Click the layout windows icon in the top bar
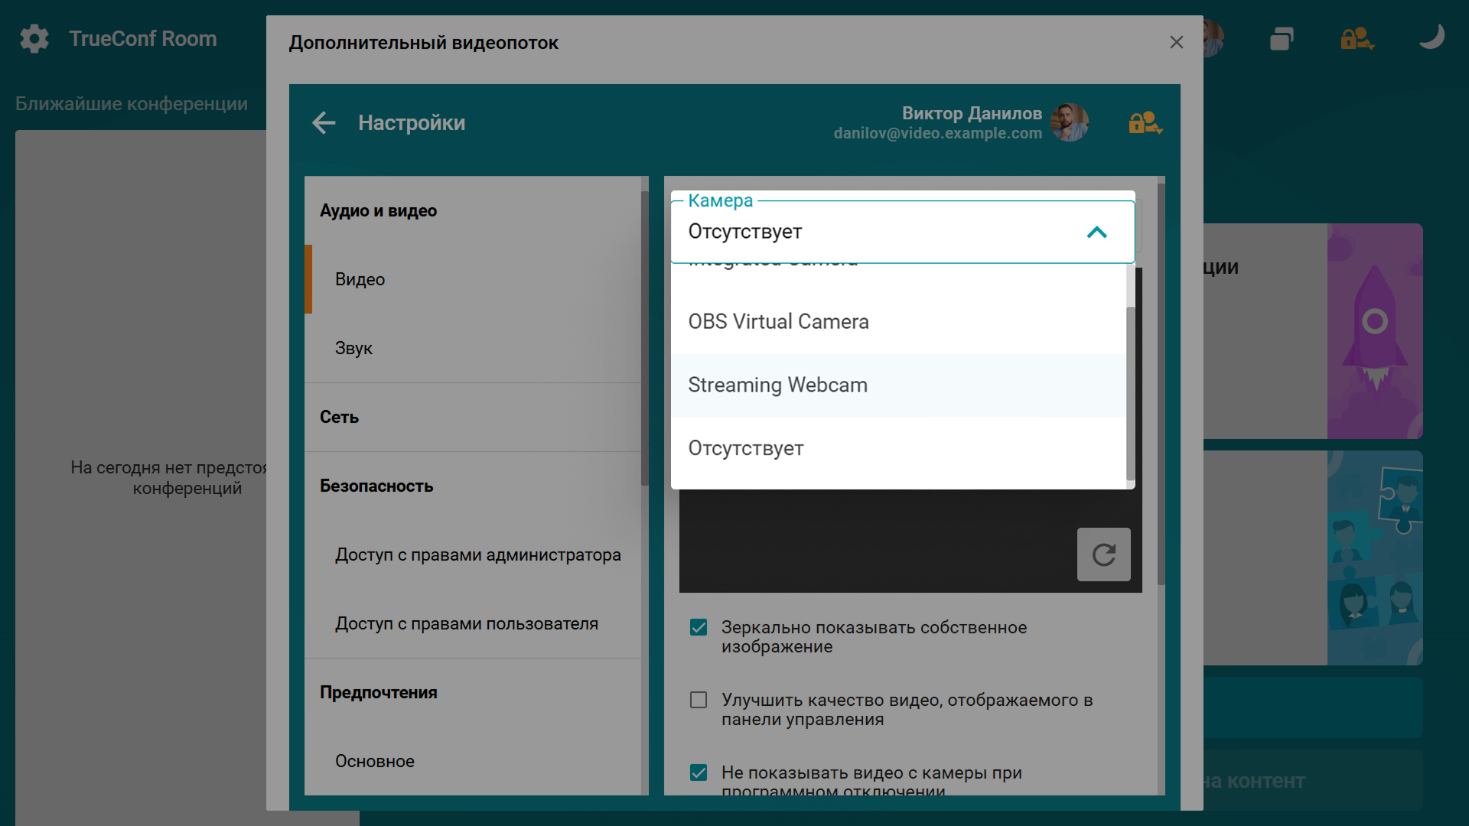Image resolution: width=1469 pixels, height=826 pixels. point(1282,38)
